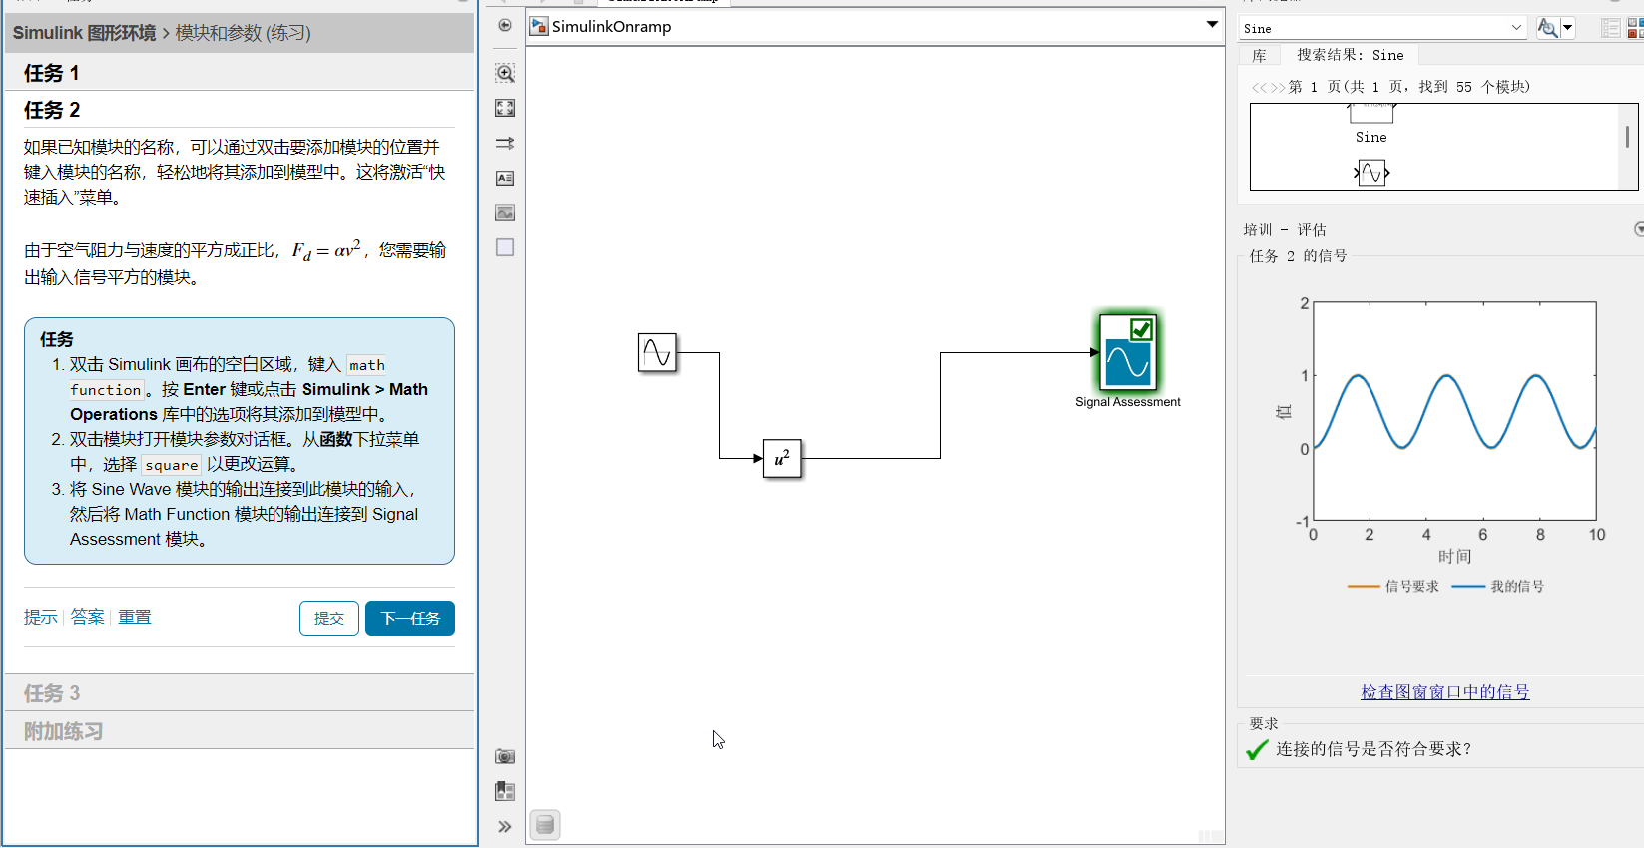
Task: Open the Sine search term dropdown
Action: (1517, 28)
